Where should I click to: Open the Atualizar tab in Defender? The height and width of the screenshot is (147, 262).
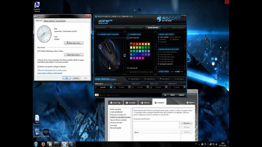[131, 102]
